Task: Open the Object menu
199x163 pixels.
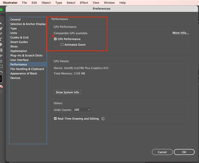Action: click(46, 3)
